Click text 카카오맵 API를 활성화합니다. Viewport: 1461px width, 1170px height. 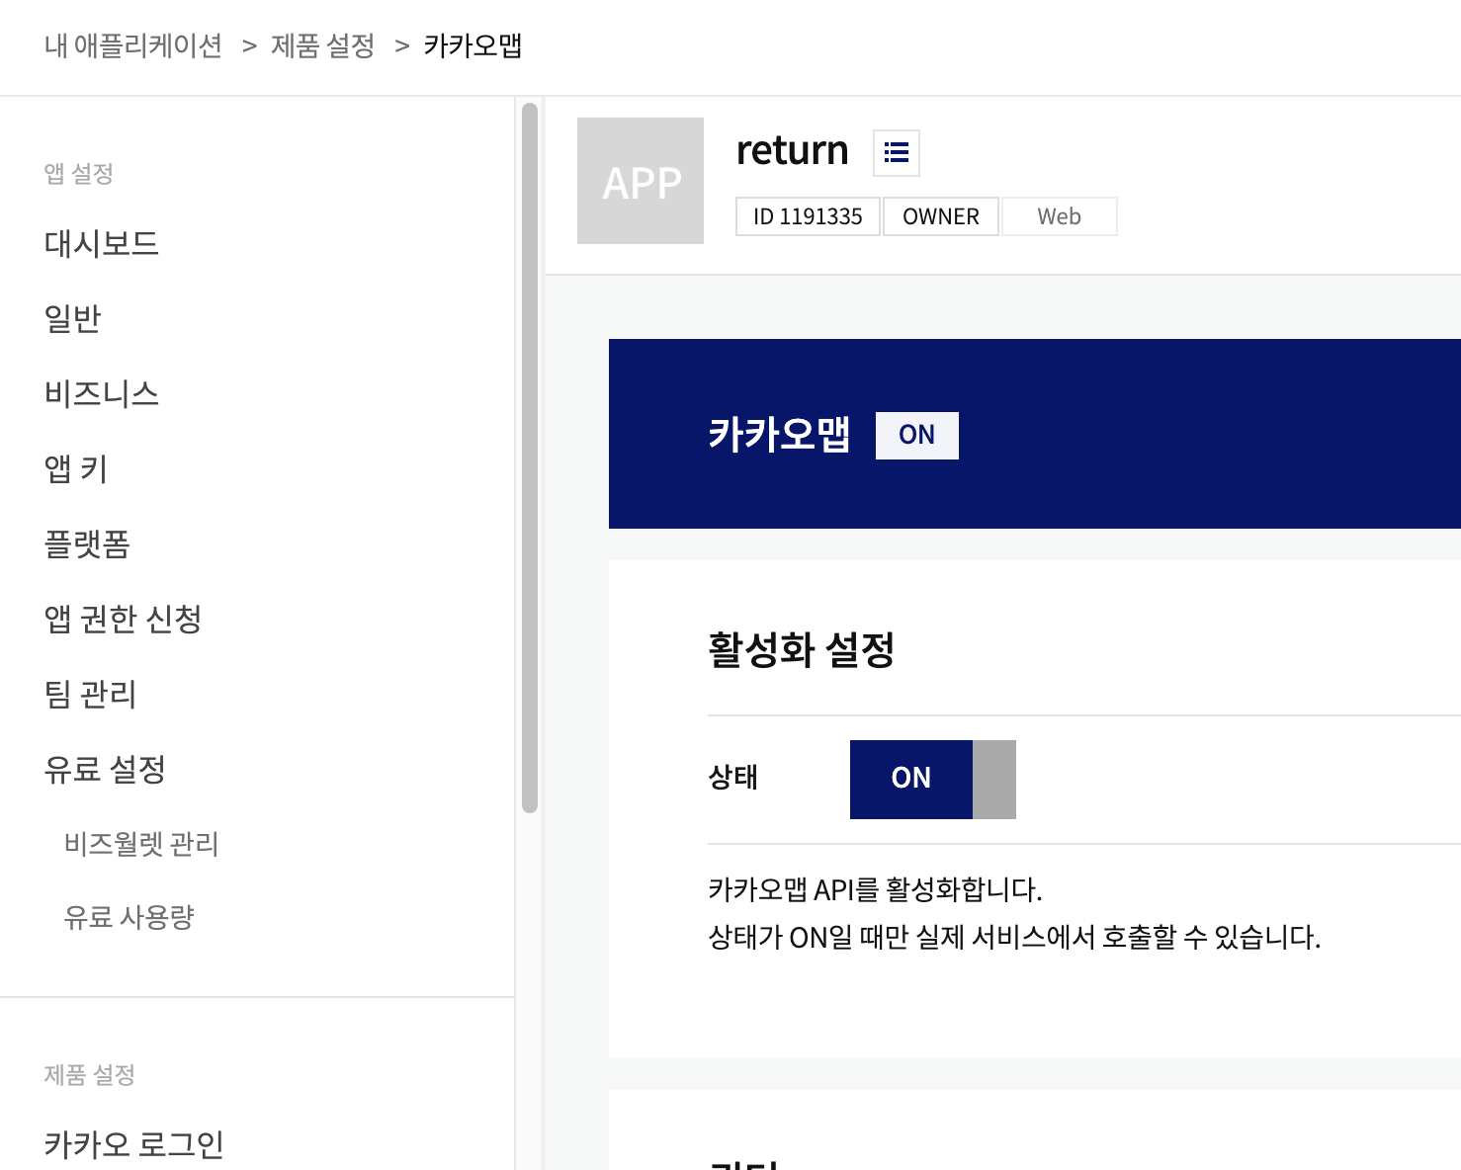pos(876,890)
